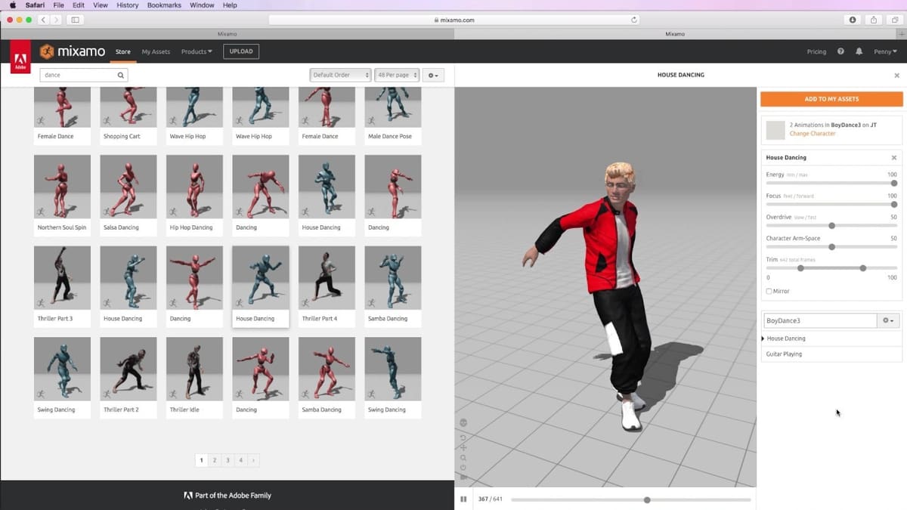Open the Default Order sort dropdown
Image resolution: width=907 pixels, height=510 pixels.
point(341,75)
